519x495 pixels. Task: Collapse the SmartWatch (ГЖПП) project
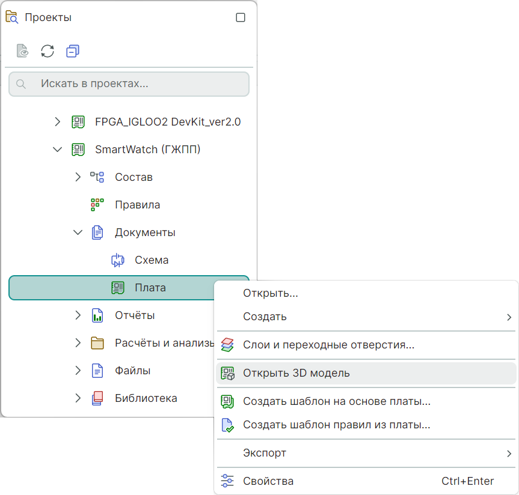coord(58,150)
